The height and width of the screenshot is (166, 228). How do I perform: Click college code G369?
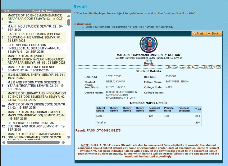[169, 87]
